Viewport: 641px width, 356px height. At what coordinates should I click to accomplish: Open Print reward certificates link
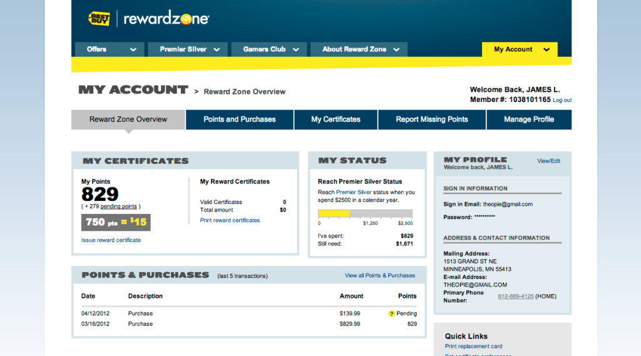230,220
